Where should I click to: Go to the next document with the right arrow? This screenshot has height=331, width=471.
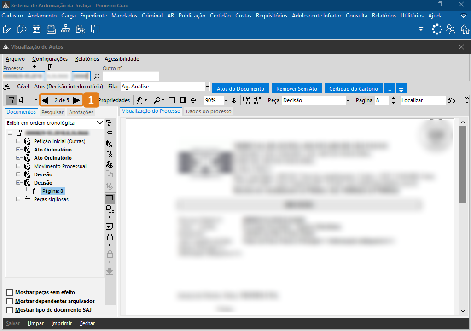[76, 100]
